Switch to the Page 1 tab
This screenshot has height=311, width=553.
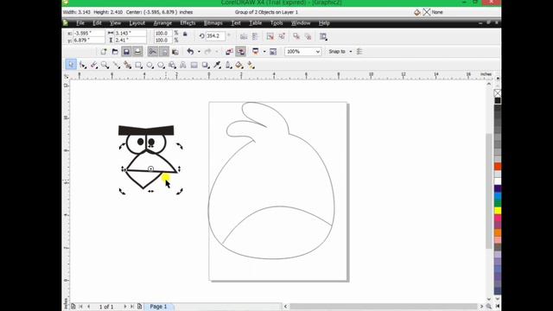(158, 307)
